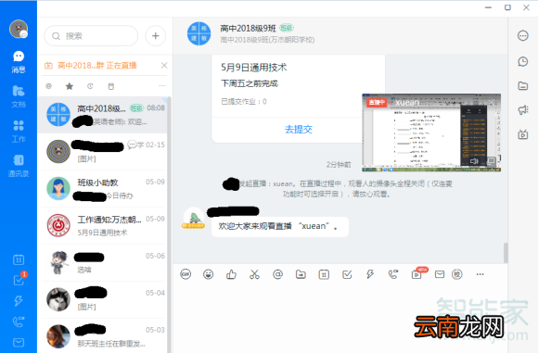Click the lightning DING icon in chat toolbar
This screenshot has height=353, width=538.
[370, 274]
